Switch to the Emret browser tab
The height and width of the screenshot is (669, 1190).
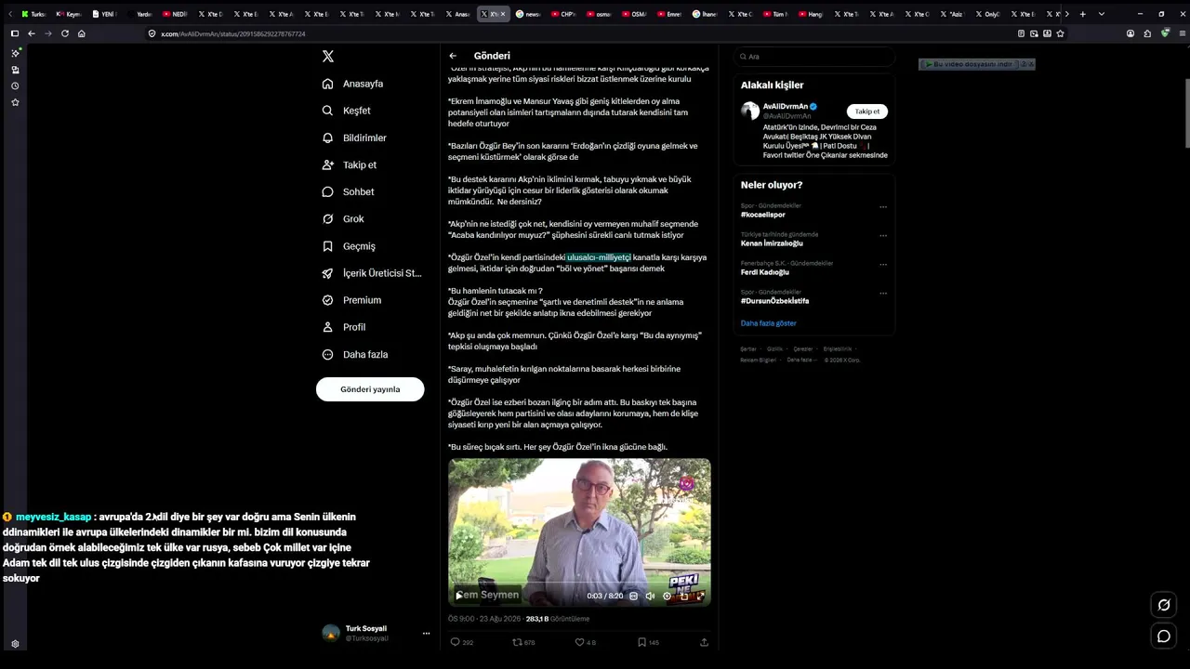(x=670, y=14)
